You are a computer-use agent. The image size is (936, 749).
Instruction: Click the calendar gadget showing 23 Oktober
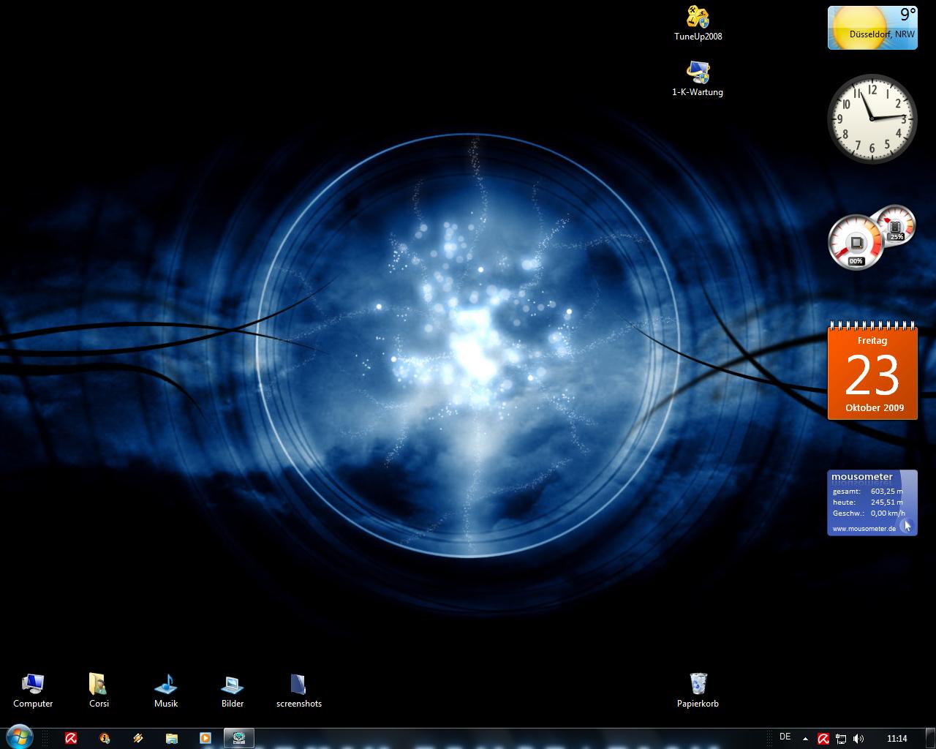pos(872,374)
